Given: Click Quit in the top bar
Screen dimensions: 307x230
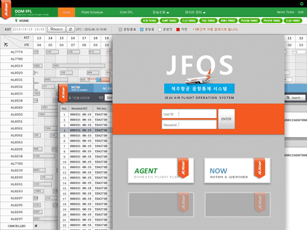Looking at the screenshot, I should [x=300, y=12].
